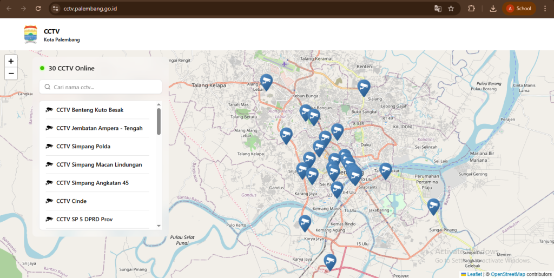This screenshot has height=278, width=554.
Task: Click the CCTV marker near Sialang
Action: (x=364, y=87)
